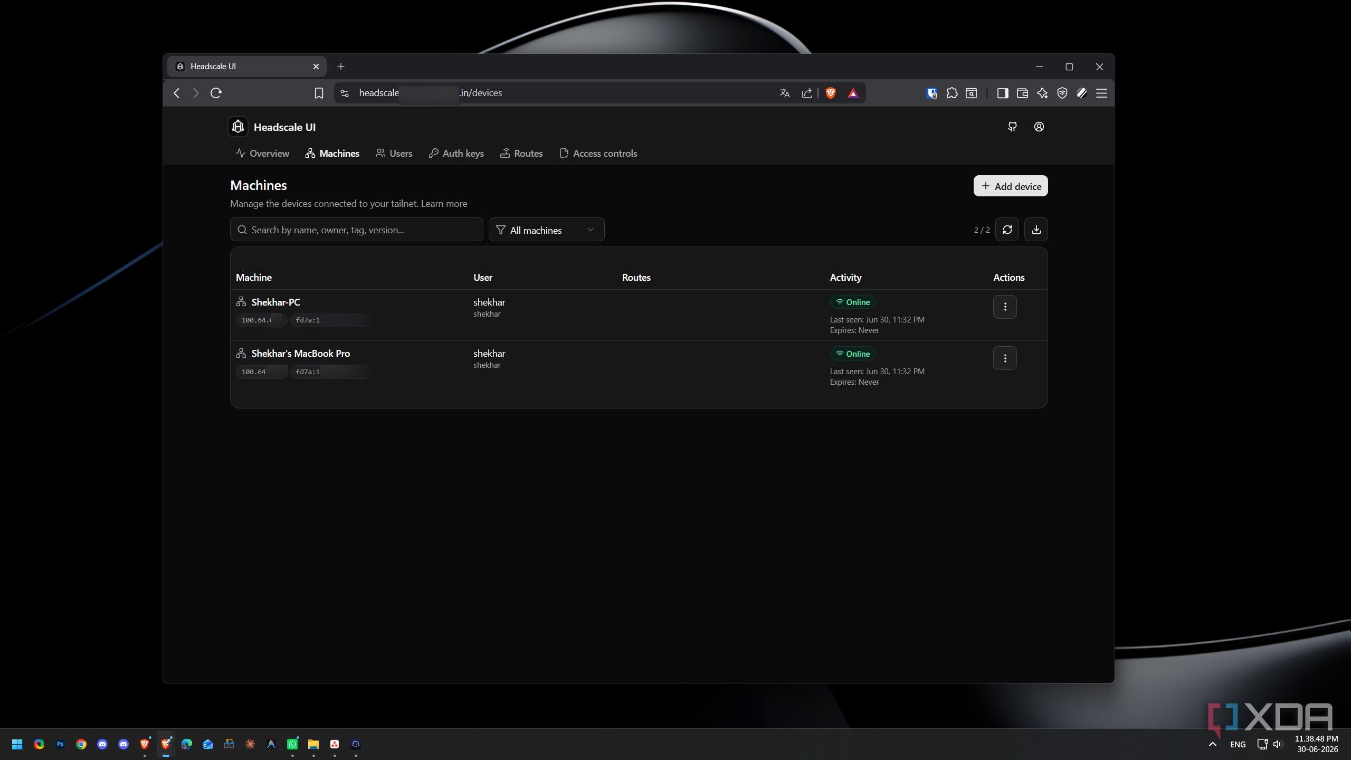Switch to the Users tab
Image resolution: width=1351 pixels, height=760 pixels.
pyautogui.click(x=394, y=154)
